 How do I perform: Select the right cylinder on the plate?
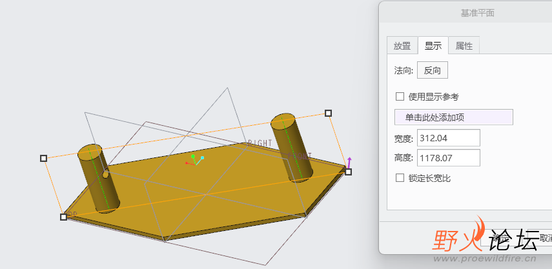click(x=291, y=148)
